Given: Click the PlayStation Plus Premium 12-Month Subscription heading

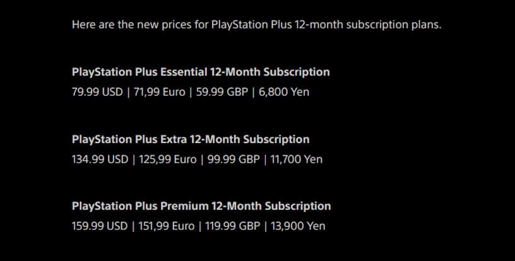Looking at the screenshot, I should click(x=201, y=206).
